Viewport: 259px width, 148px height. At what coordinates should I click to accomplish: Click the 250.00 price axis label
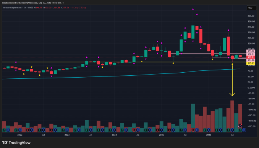(x=251, y=32)
